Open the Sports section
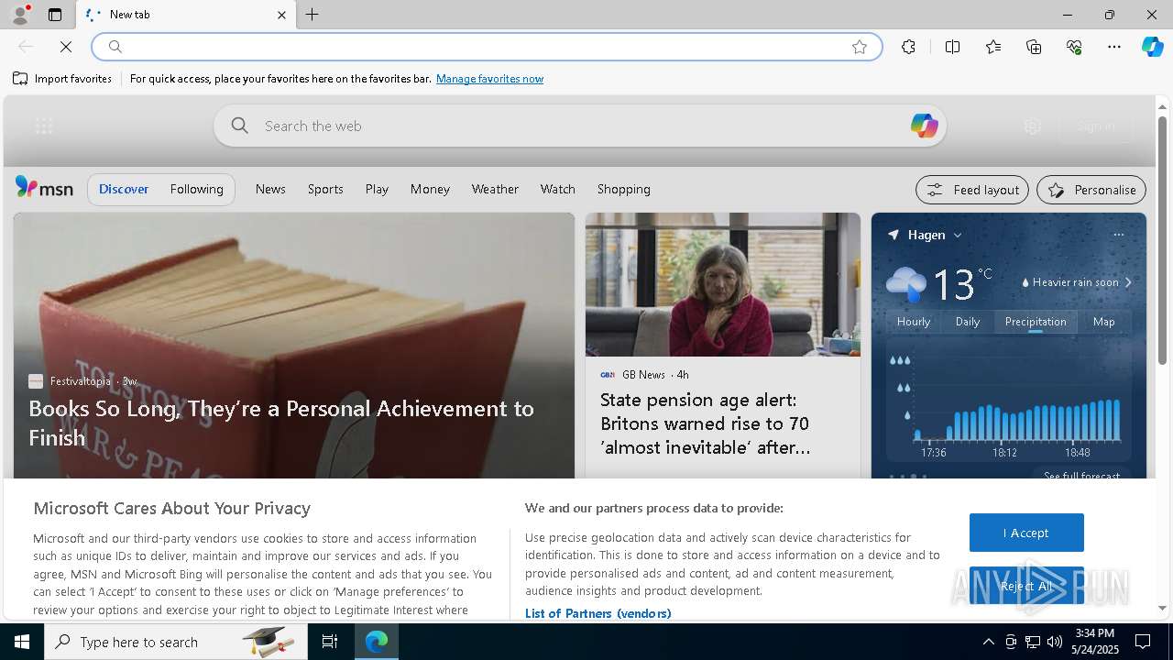Viewport: 1173px width, 660px height. click(325, 189)
